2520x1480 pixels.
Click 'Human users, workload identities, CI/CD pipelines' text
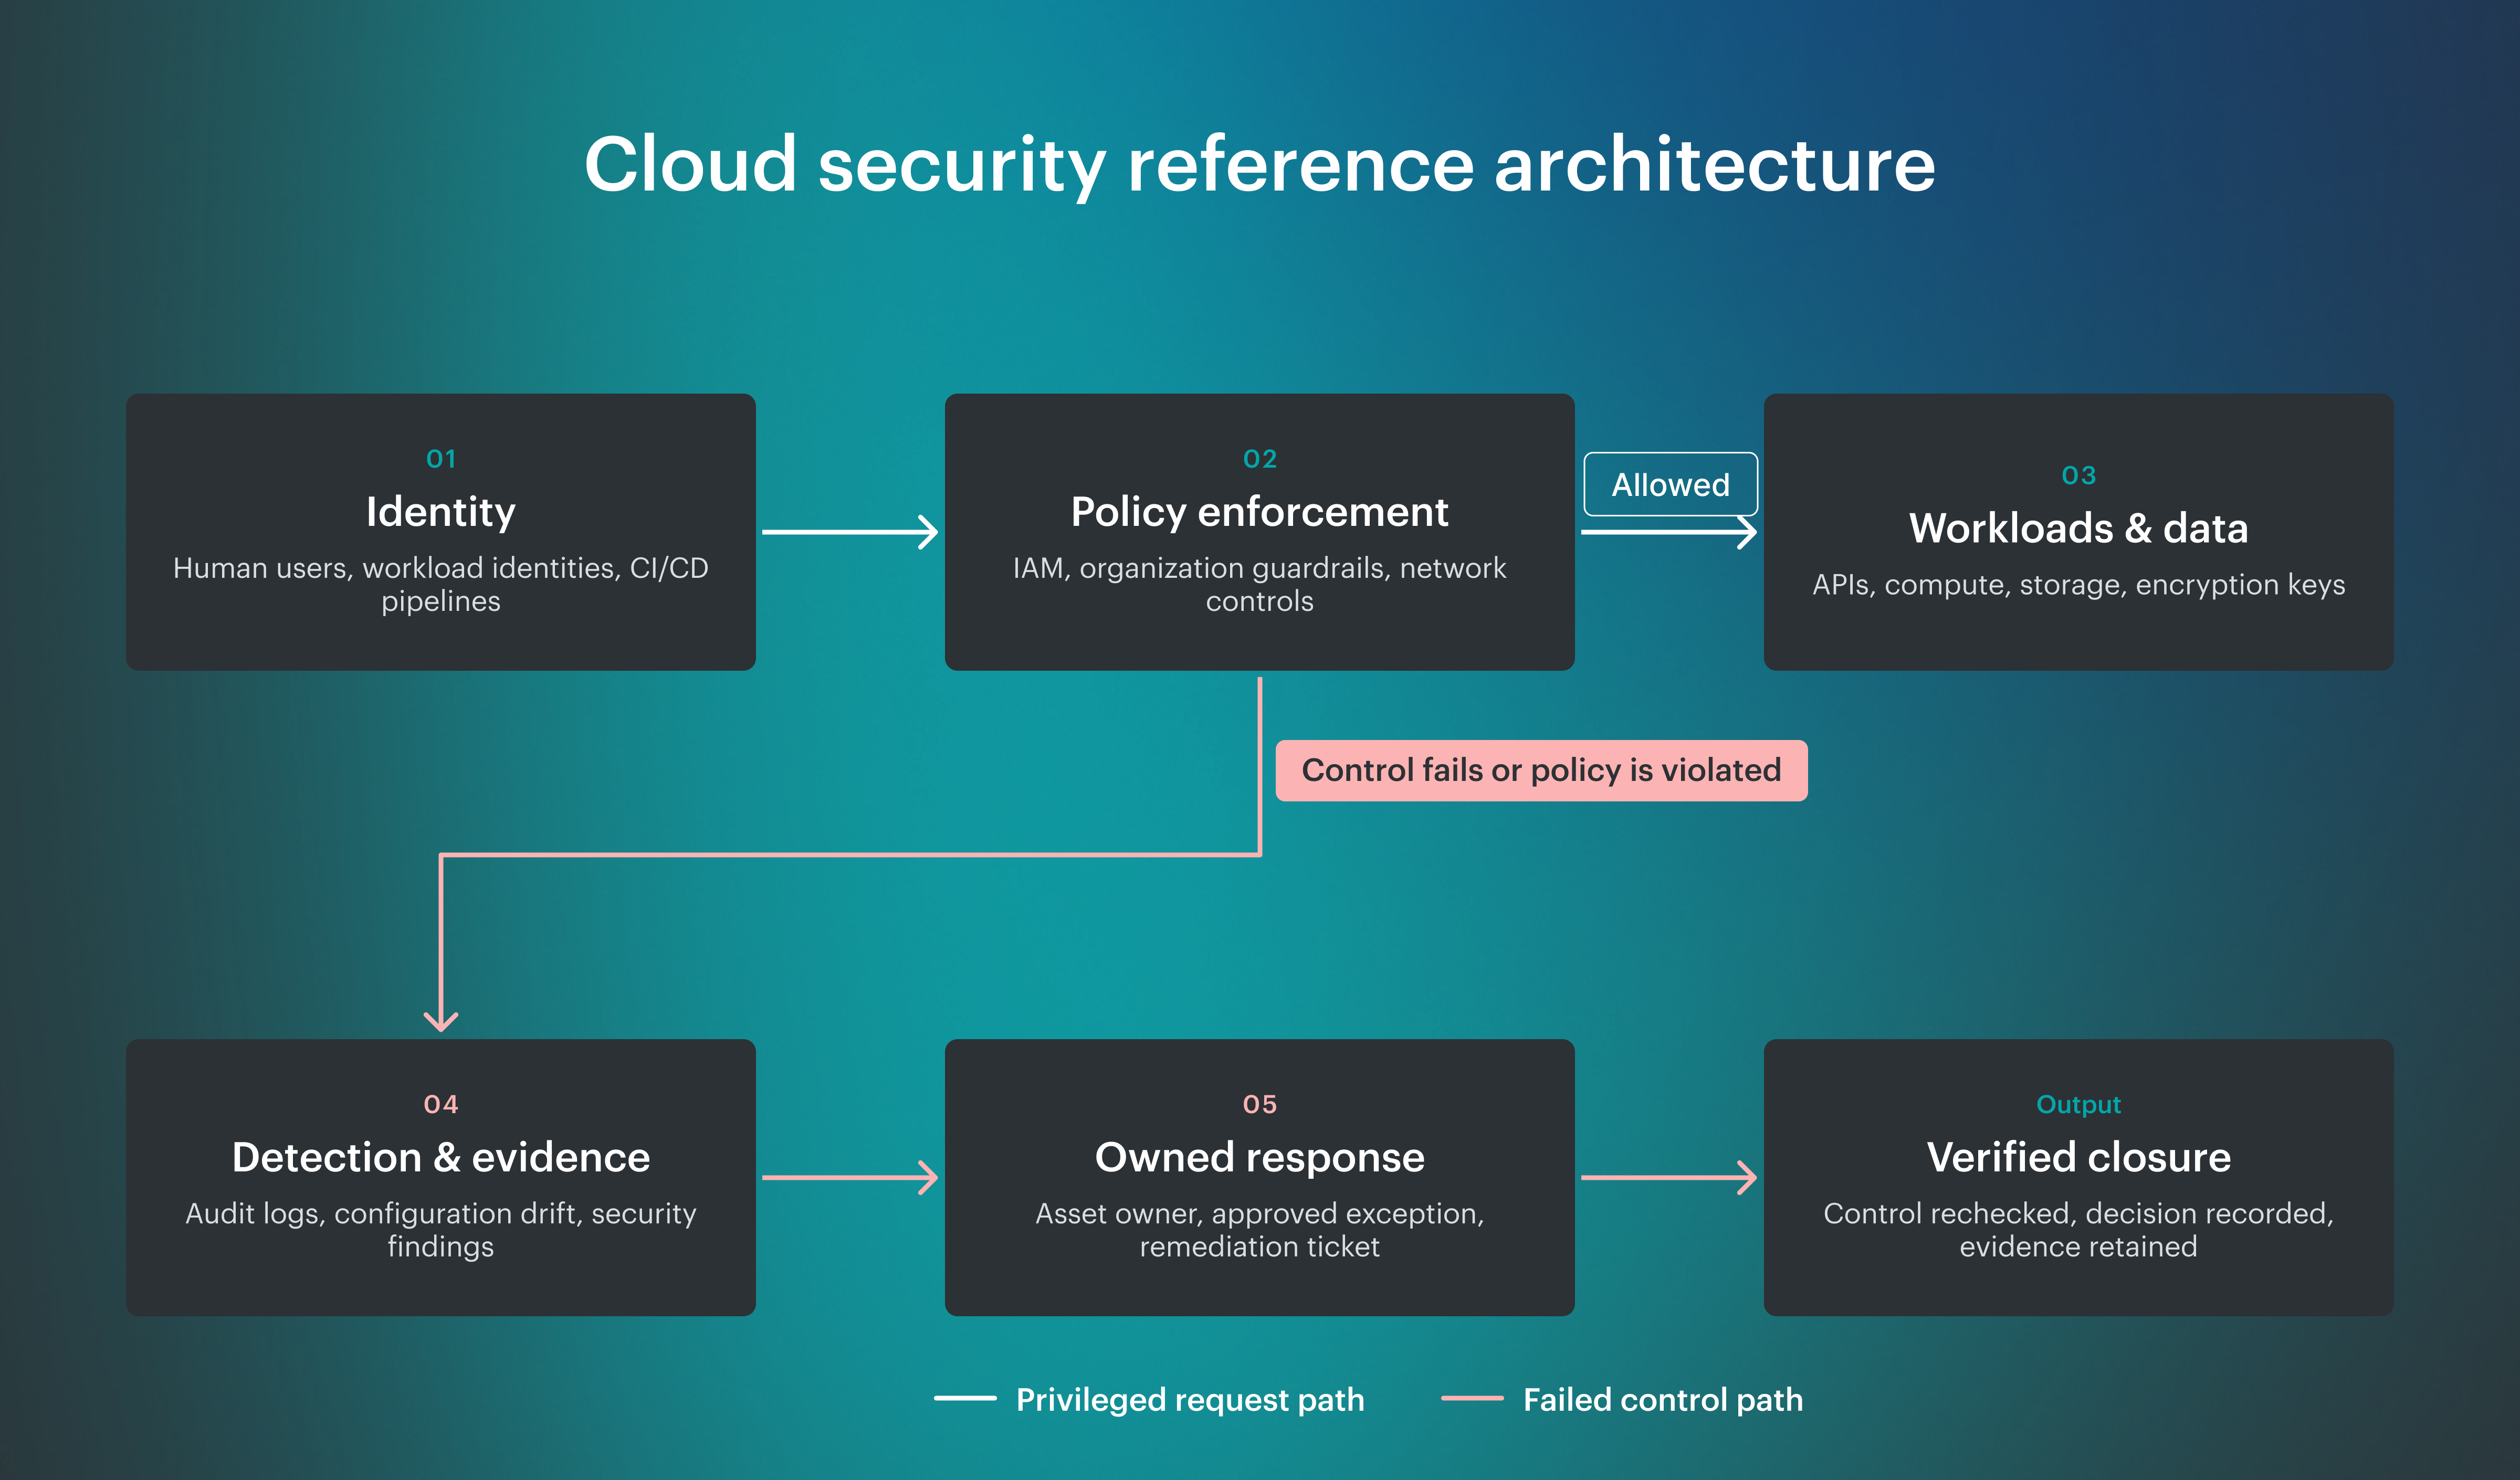[x=441, y=584]
